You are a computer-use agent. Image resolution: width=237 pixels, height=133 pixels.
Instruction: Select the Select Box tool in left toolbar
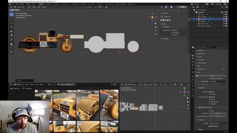11,14
